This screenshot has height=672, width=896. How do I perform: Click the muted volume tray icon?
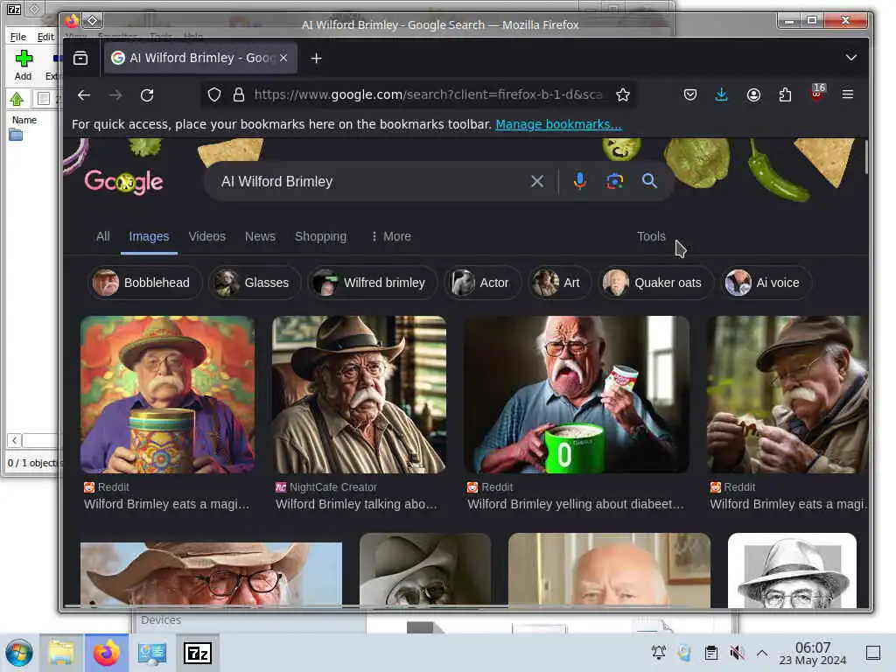click(737, 653)
